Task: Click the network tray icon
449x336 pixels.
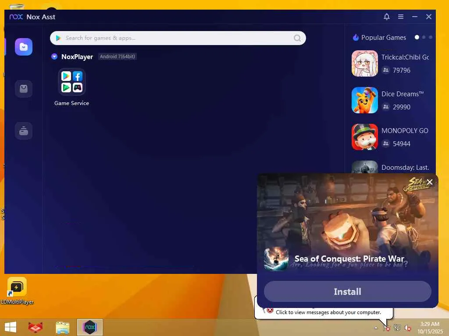Action: tap(397, 328)
